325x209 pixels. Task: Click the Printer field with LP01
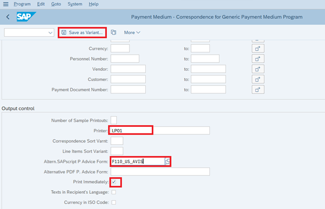click(x=160, y=131)
